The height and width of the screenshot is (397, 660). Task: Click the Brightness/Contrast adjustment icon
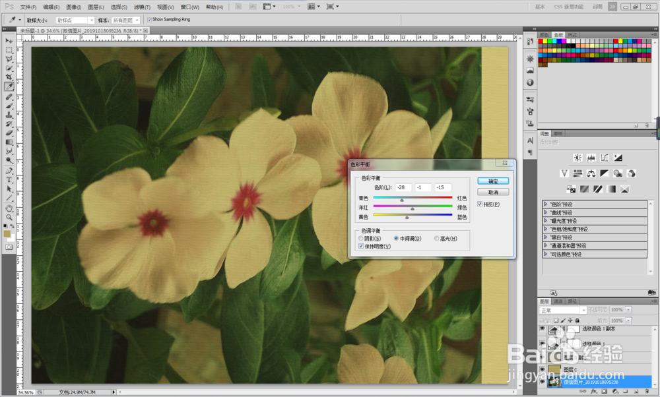tap(578, 158)
